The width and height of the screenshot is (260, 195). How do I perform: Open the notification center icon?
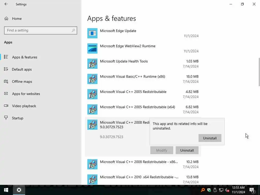(252, 190)
